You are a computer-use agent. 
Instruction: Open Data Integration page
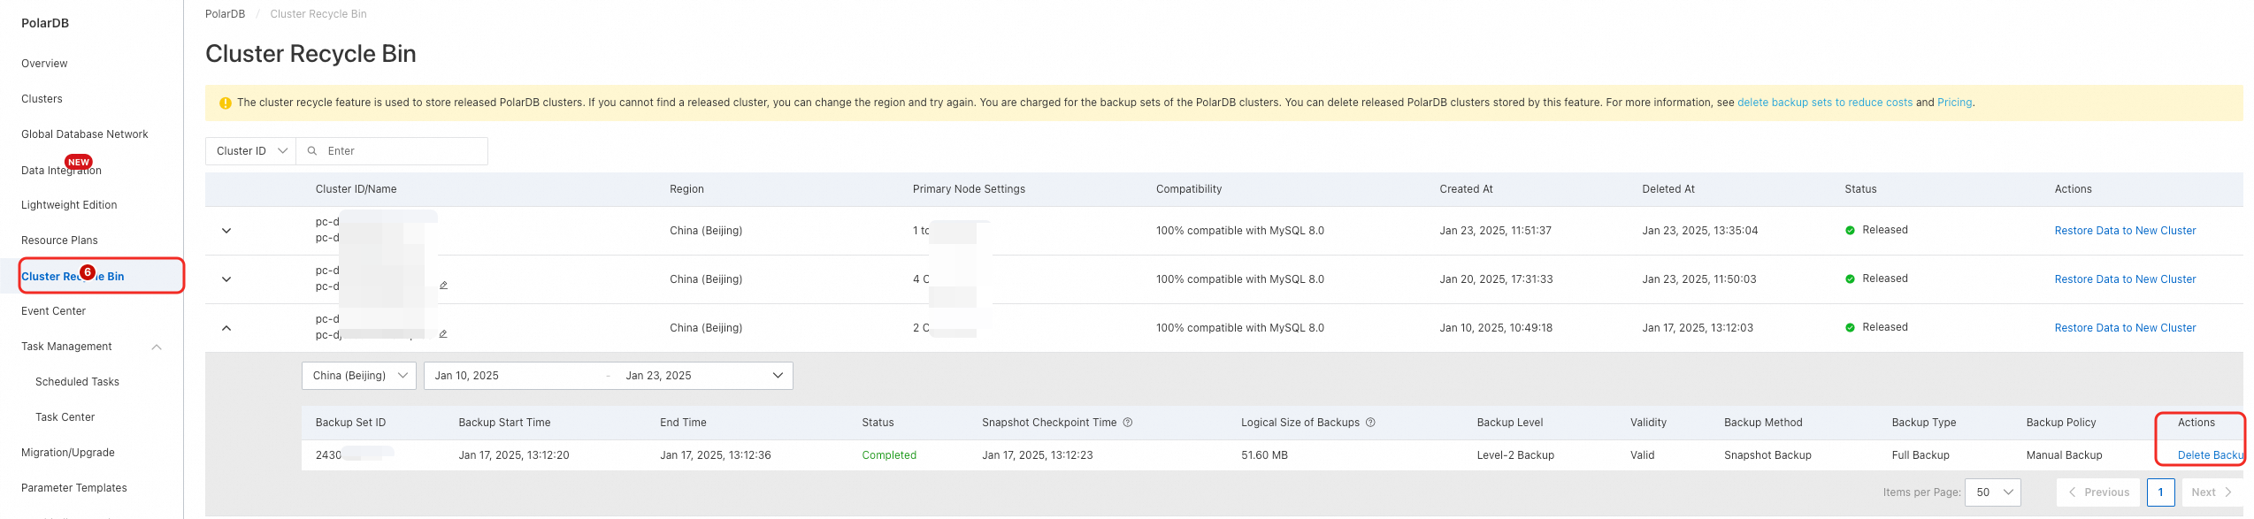[61, 171]
